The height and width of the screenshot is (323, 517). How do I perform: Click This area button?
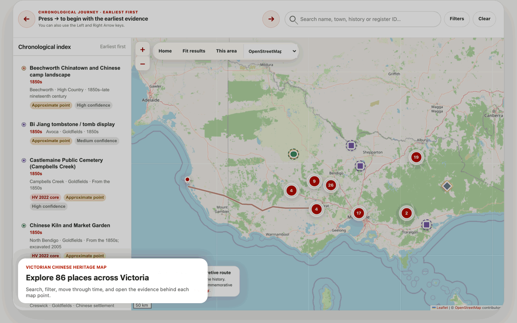point(226,51)
